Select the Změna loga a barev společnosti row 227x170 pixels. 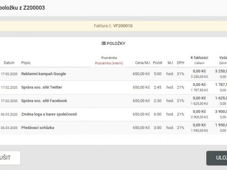(113, 114)
